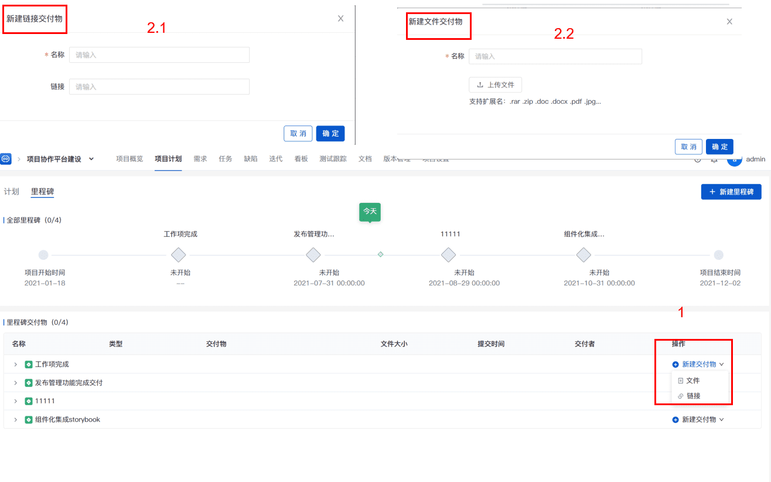Close the 新建文件交付物 dialog
771x482 pixels.
pyautogui.click(x=729, y=22)
